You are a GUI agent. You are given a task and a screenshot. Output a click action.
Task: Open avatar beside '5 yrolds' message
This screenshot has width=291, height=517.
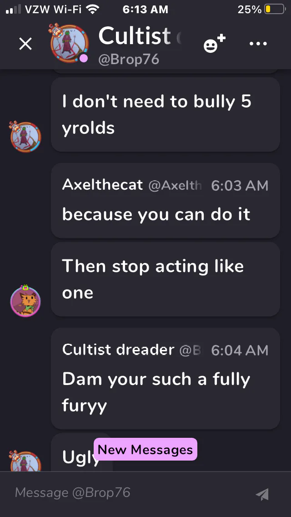click(x=25, y=136)
